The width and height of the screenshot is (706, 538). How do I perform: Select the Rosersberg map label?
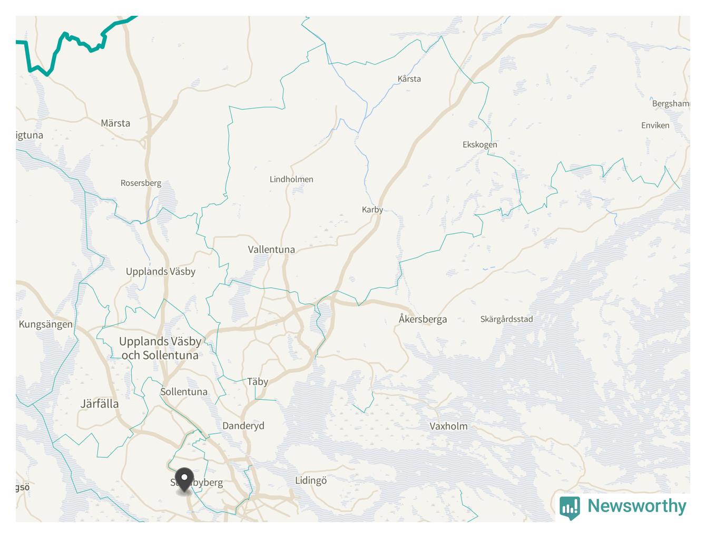141,183
